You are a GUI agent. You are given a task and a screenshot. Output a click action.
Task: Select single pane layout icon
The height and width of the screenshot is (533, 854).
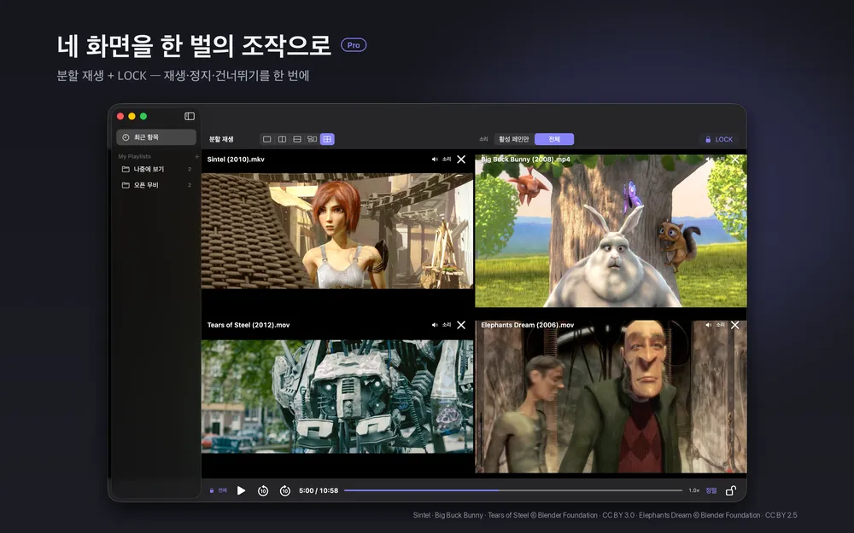pyautogui.click(x=266, y=139)
